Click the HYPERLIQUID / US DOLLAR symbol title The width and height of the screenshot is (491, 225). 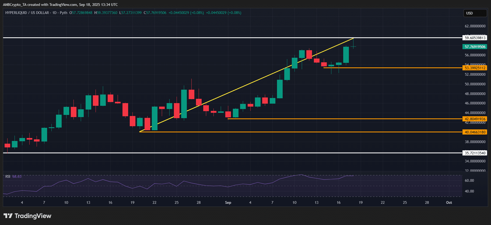pos(27,13)
